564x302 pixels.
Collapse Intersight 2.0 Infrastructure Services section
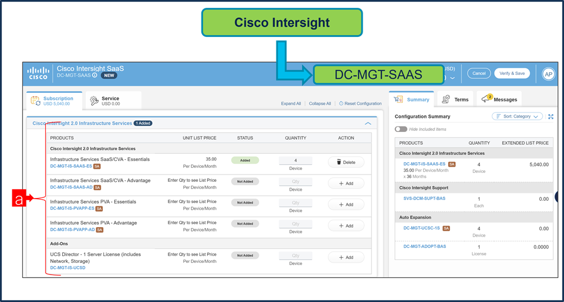pos(368,123)
